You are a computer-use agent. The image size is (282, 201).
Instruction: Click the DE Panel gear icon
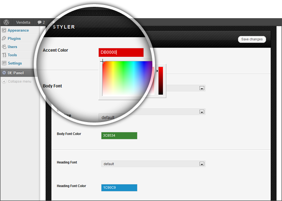pyautogui.click(x=4, y=73)
